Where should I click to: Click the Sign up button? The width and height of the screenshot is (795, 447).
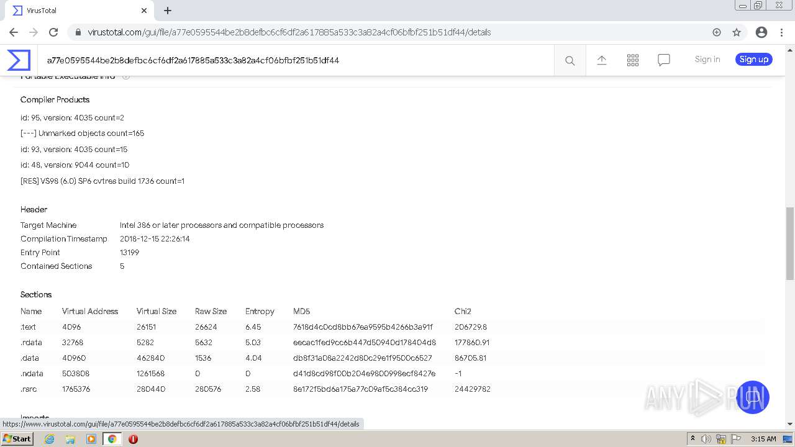[x=754, y=60]
